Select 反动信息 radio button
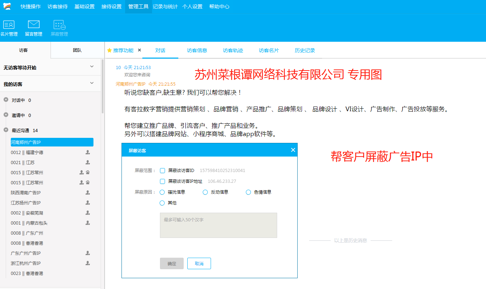 click(205, 192)
